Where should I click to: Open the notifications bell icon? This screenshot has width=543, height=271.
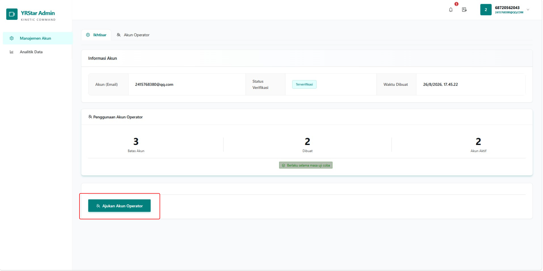[x=451, y=10]
